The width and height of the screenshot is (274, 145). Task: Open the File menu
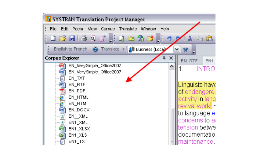[x=53, y=29]
